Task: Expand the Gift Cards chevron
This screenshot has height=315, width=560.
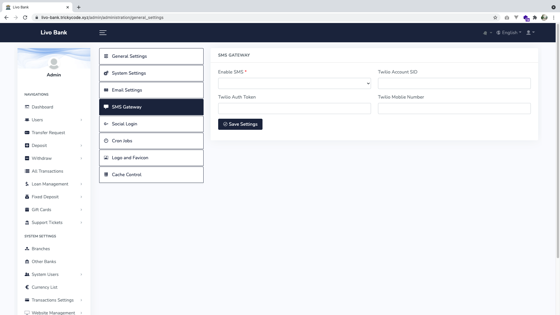Action: pyautogui.click(x=81, y=210)
